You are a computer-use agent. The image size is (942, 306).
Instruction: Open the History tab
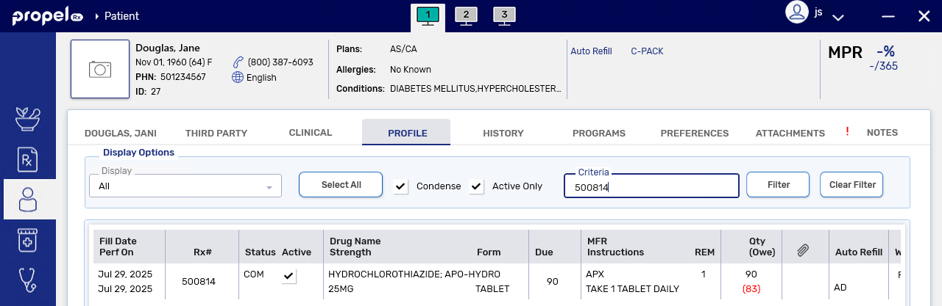(503, 133)
